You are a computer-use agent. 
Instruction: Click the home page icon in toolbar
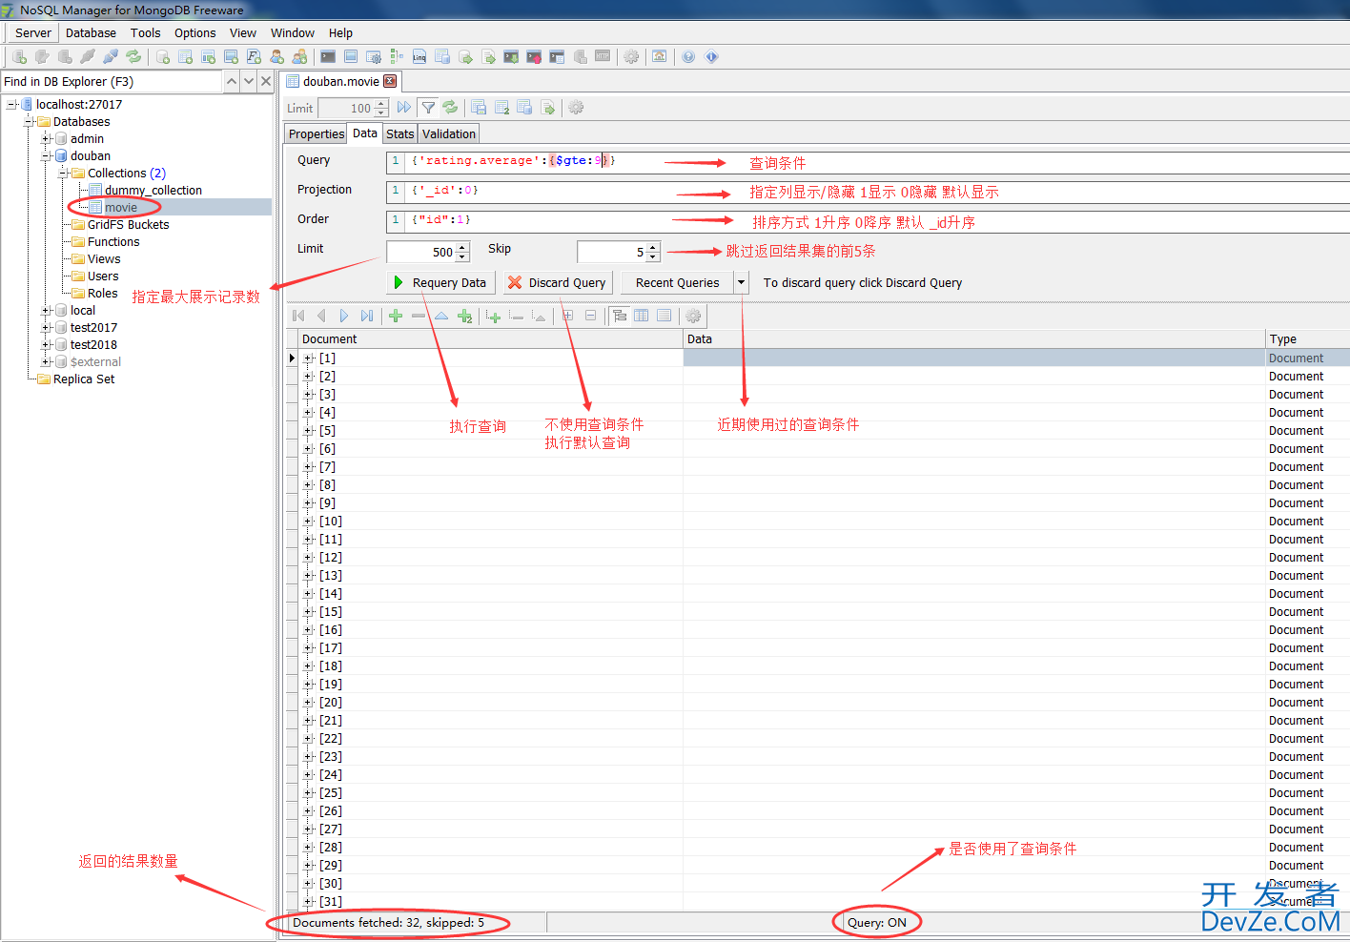[660, 57]
